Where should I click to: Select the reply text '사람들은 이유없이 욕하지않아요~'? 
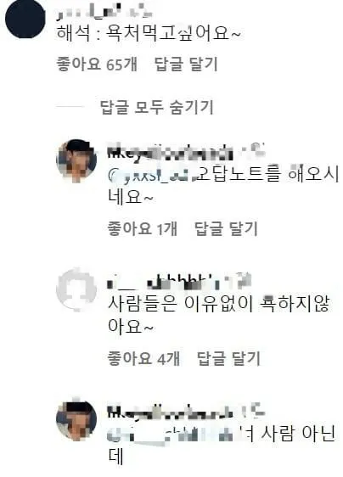(x=218, y=315)
